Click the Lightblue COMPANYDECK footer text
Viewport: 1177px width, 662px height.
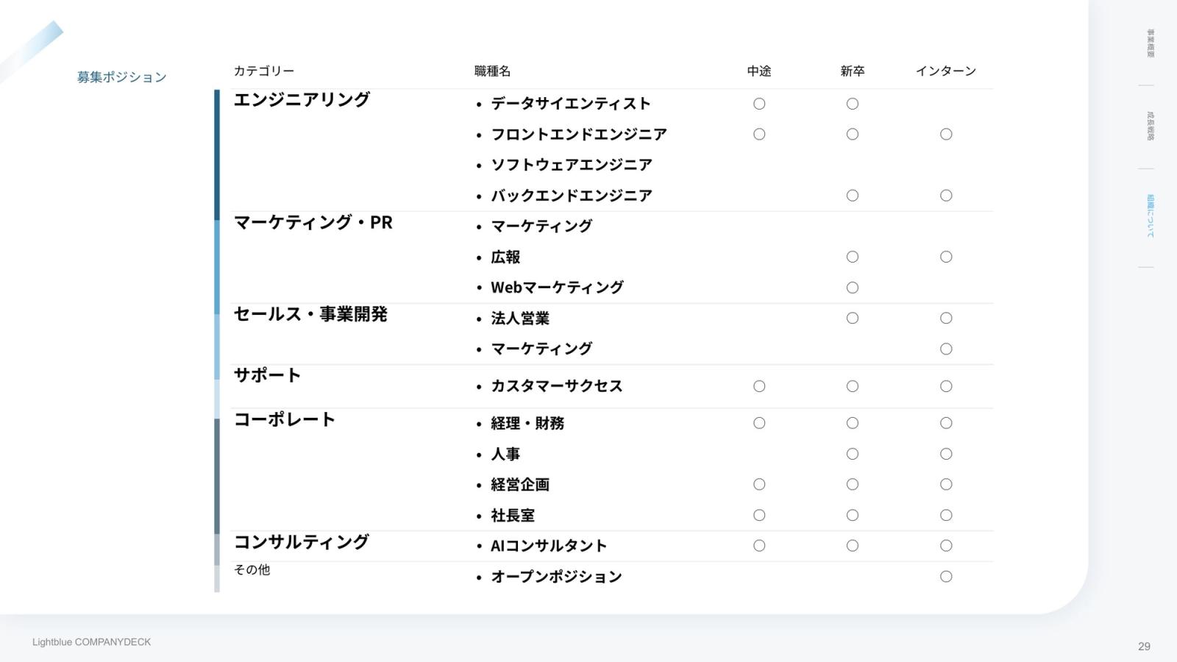point(91,642)
